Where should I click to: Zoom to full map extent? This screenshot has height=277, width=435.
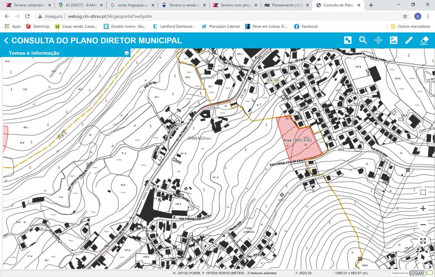click(x=423, y=240)
